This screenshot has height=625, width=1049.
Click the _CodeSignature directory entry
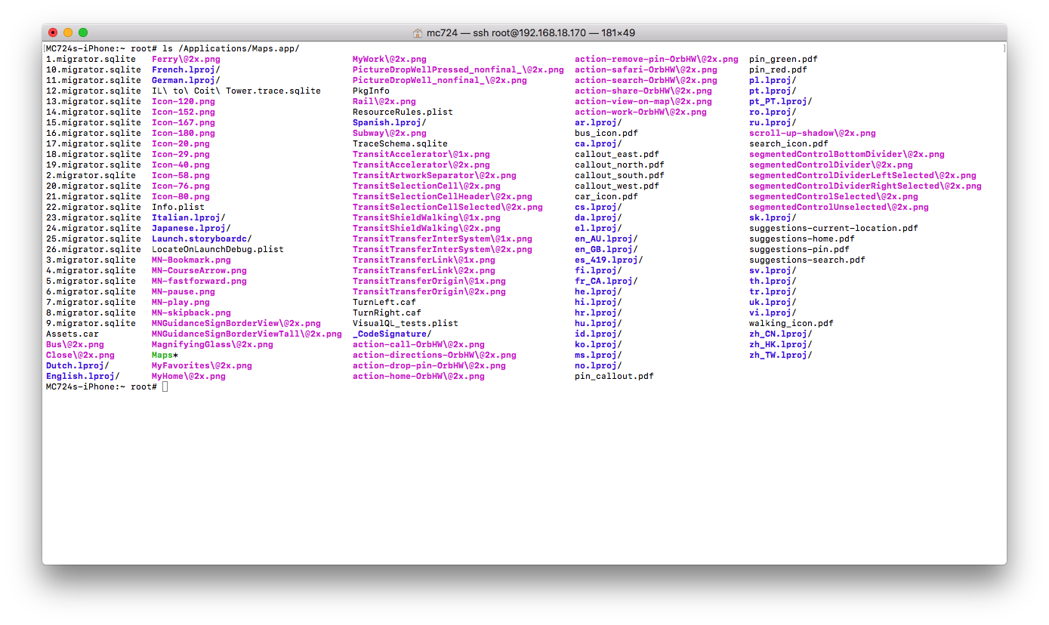pos(390,334)
